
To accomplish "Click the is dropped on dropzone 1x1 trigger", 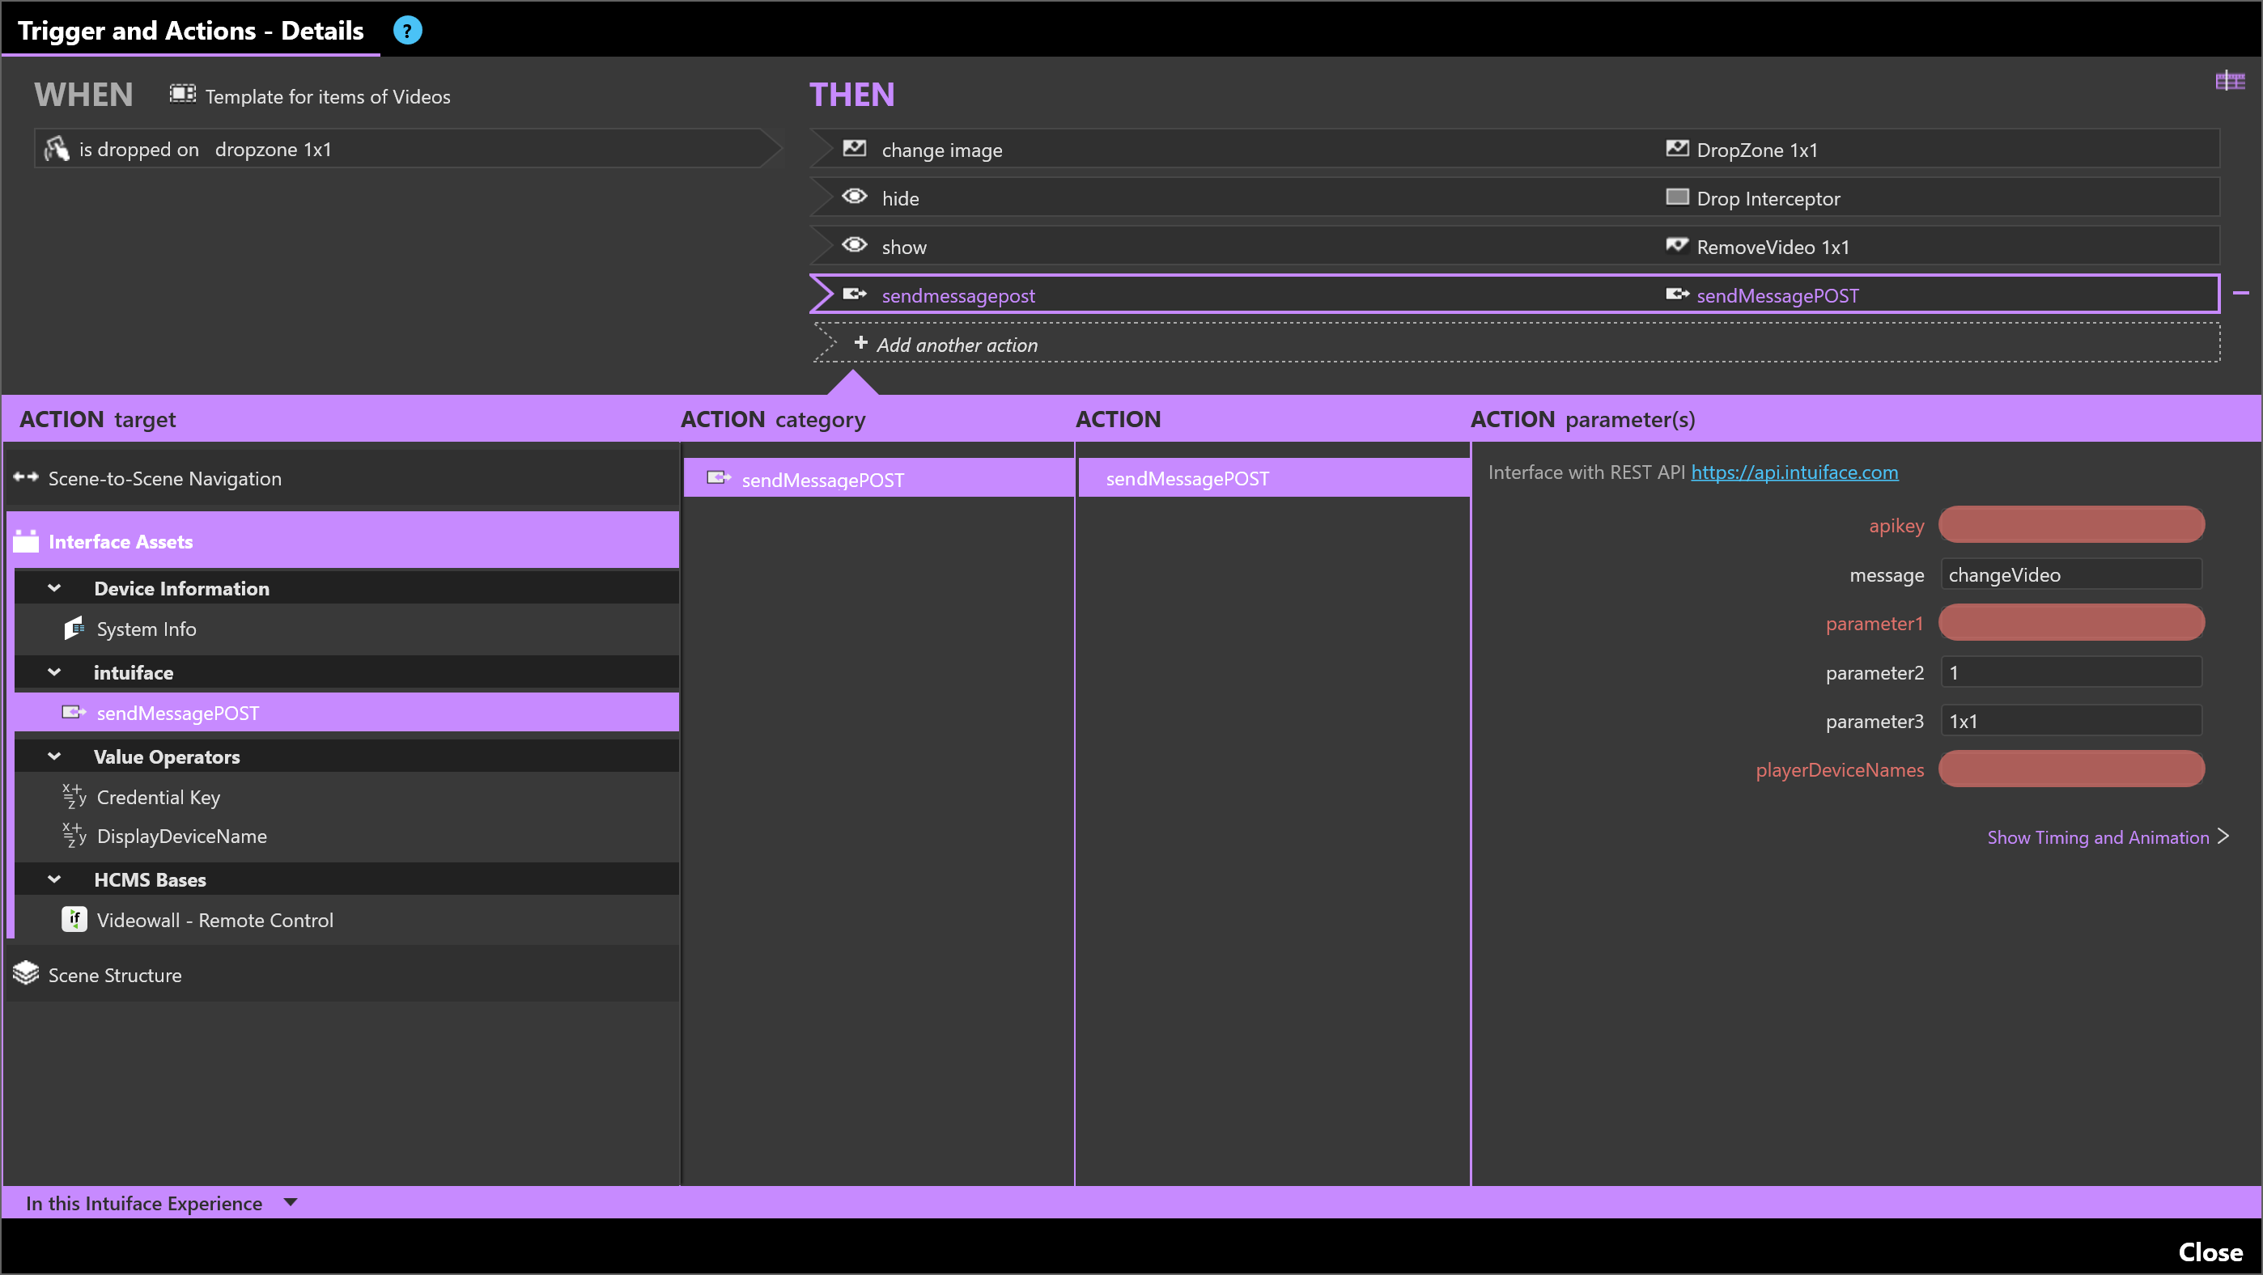I will coord(408,150).
